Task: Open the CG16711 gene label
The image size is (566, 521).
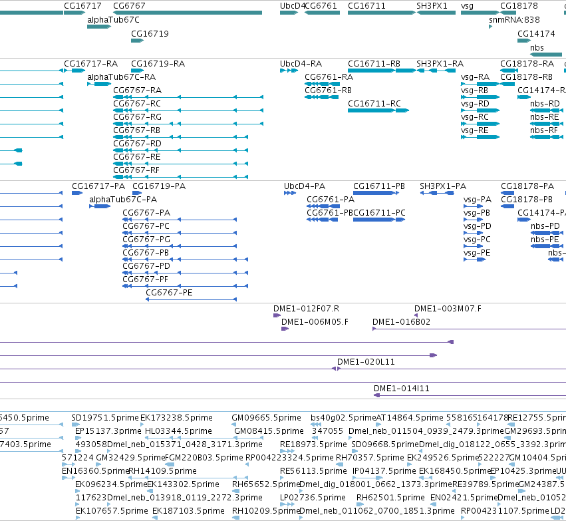Action: tap(366, 6)
